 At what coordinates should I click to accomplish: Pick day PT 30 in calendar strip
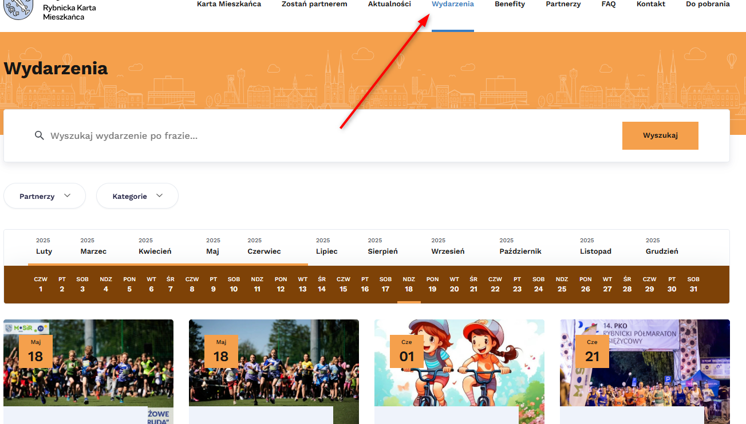point(672,284)
